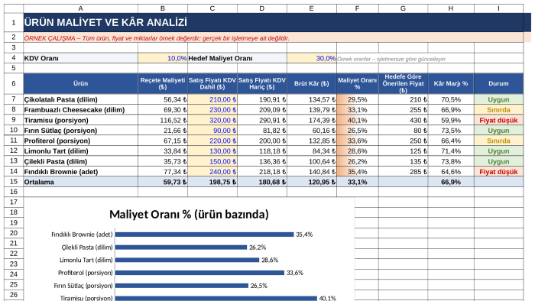Edit the target cost ratio 30,0%
535x301 pixels.
[x=312, y=58]
